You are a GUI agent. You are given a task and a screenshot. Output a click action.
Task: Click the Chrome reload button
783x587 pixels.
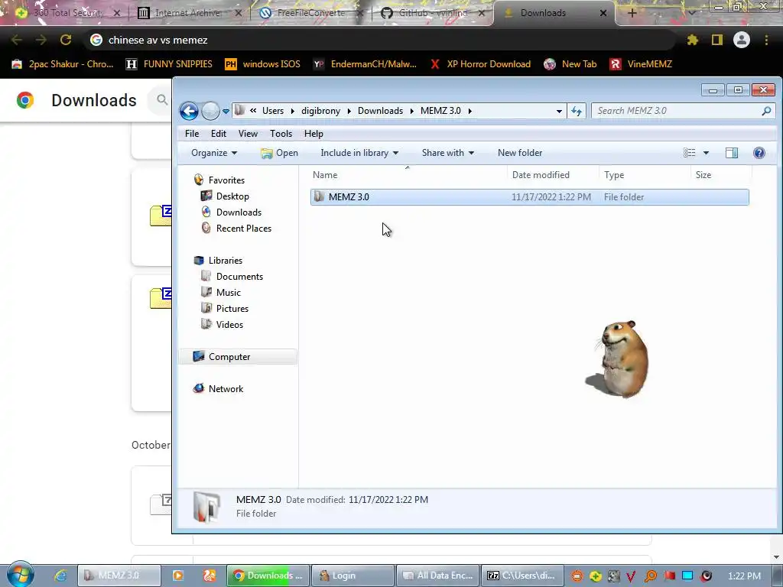coord(66,40)
